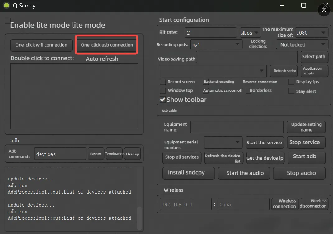
Task: Click the Adb command input field
Action: [x=60, y=154]
